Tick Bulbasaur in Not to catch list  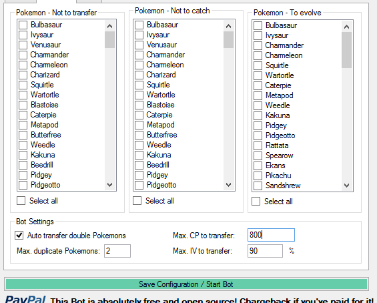click(x=139, y=25)
